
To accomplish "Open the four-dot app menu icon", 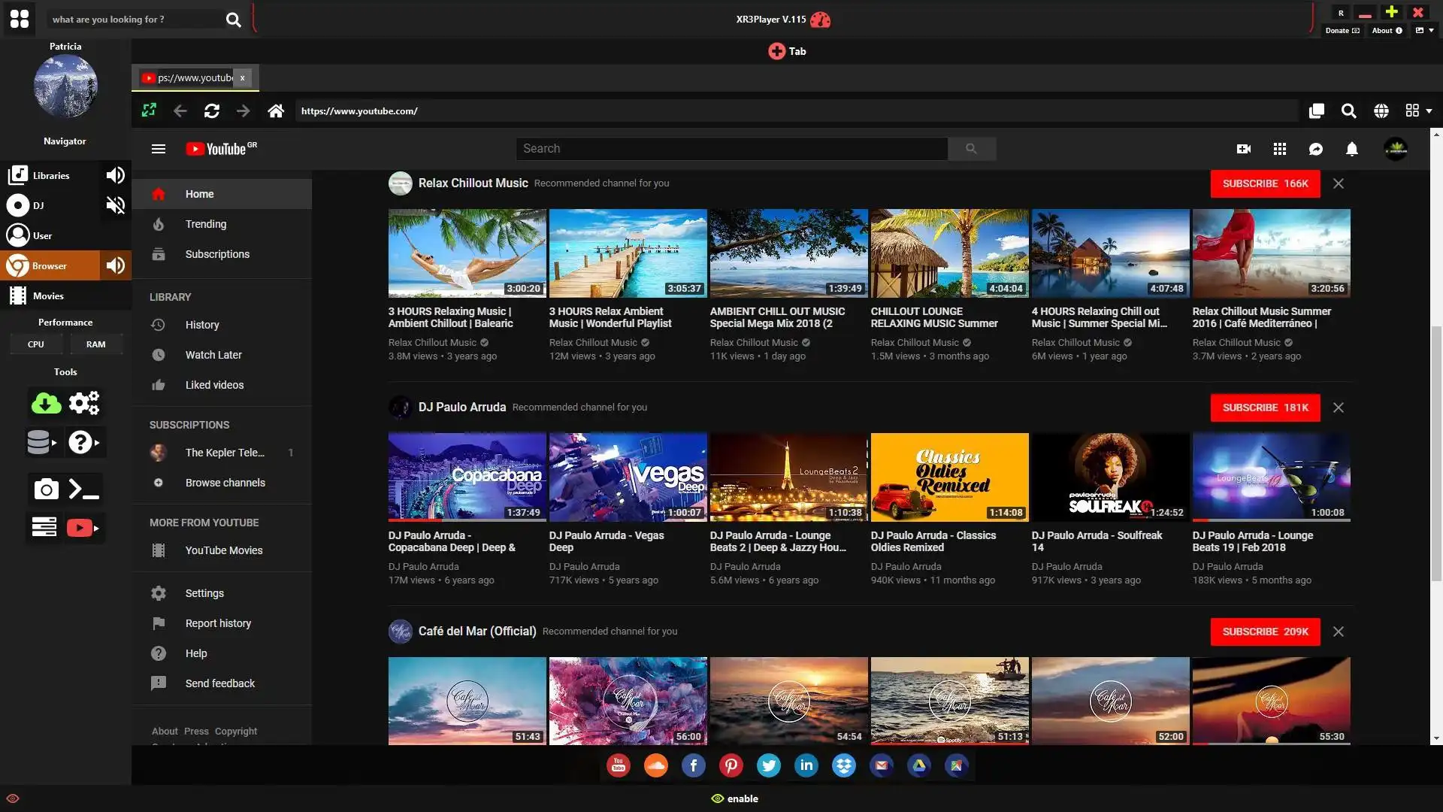I will point(20,19).
